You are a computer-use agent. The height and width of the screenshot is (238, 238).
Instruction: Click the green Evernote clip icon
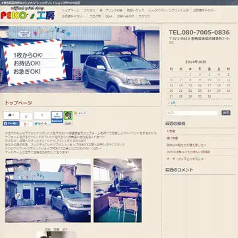tap(68, 115)
